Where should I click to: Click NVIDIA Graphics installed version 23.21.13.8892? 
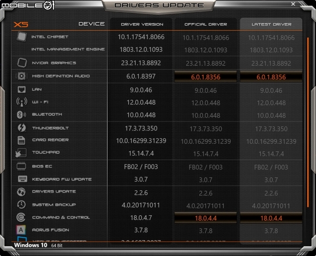click(141, 63)
